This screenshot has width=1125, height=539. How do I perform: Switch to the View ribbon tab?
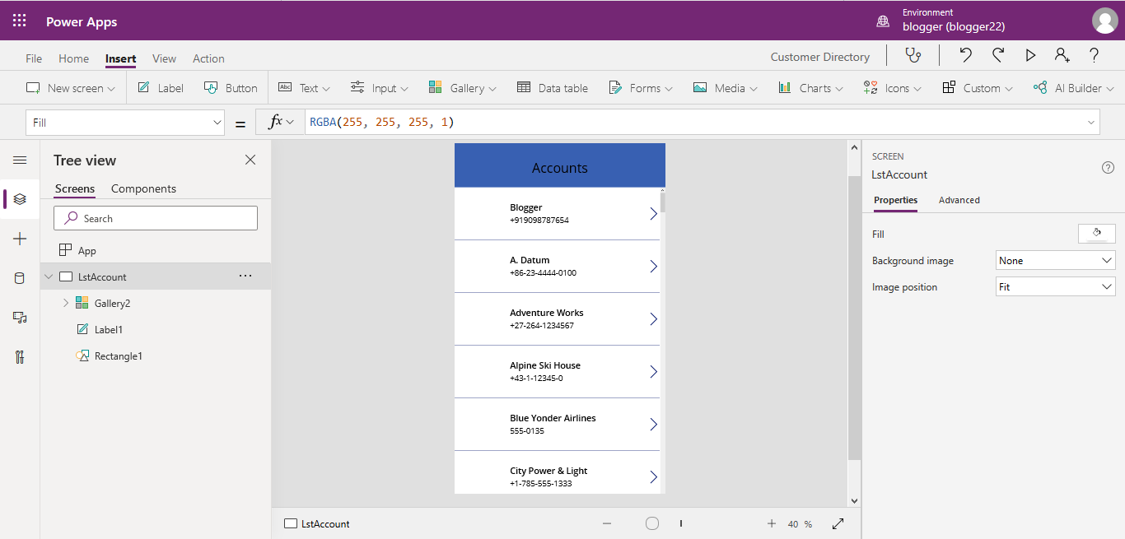[164, 58]
